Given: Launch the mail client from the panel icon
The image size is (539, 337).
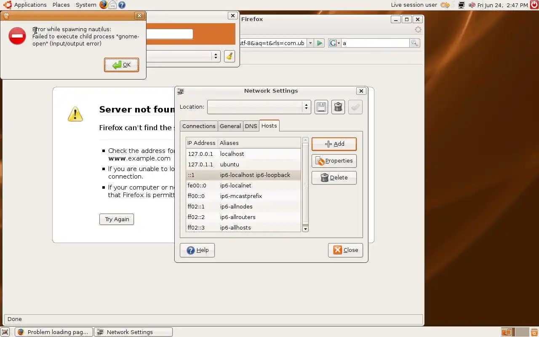Looking at the screenshot, I should [113, 5].
